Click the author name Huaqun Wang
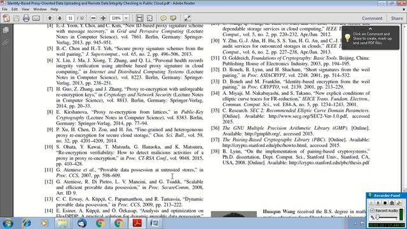The height and width of the screenshot is (229, 407). click(279, 212)
